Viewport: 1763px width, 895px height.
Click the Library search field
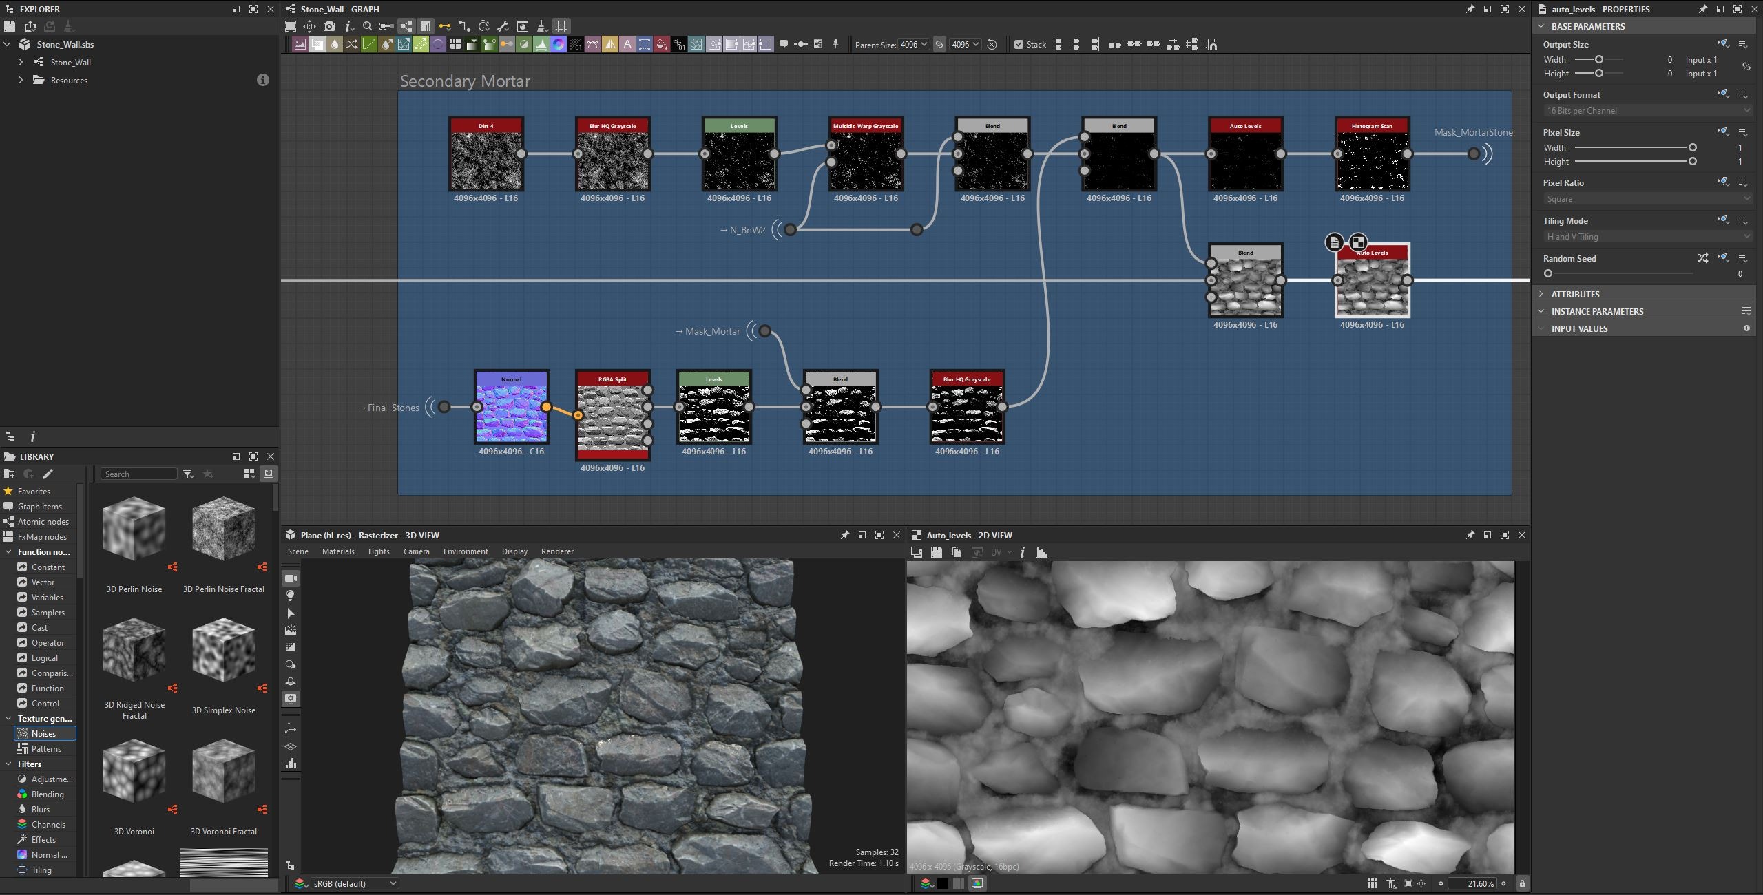point(139,474)
